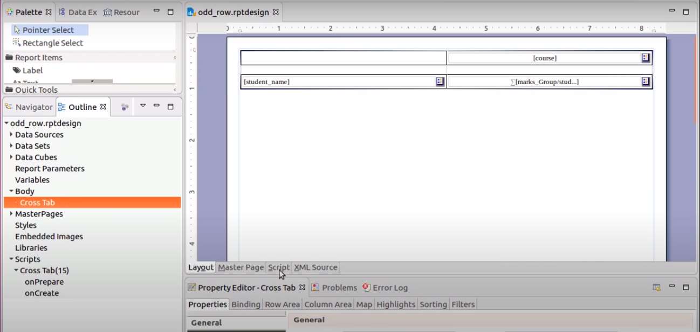Pick the Label report item
This screenshot has width=700, height=332.
[32, 71]
